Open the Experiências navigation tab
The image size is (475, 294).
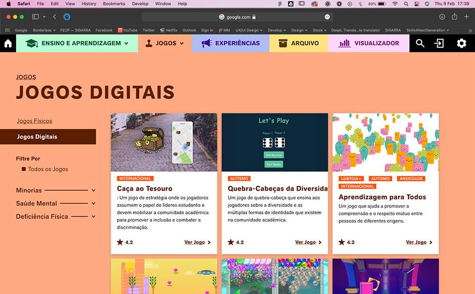[231, 44]
